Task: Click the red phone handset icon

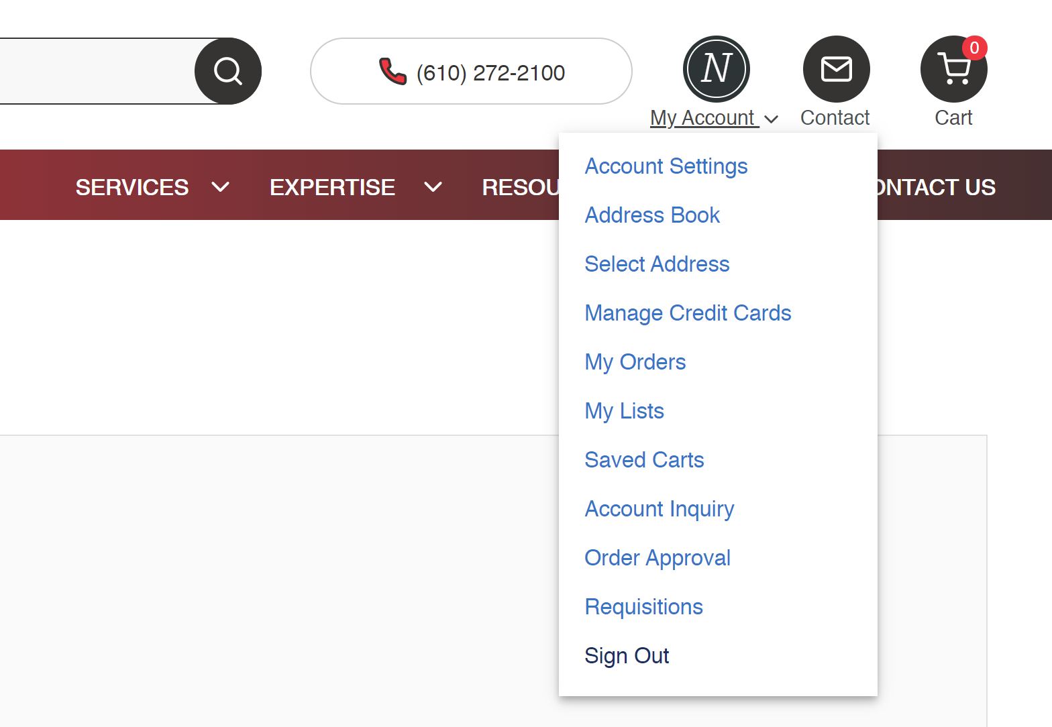Action: [x=392, y=71]
